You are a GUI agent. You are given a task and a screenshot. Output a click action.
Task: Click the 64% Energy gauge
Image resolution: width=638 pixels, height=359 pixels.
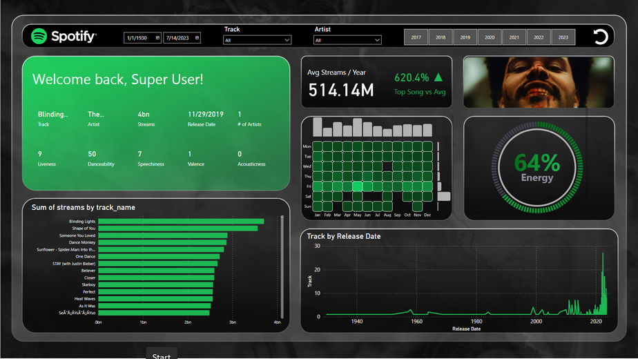537,167
